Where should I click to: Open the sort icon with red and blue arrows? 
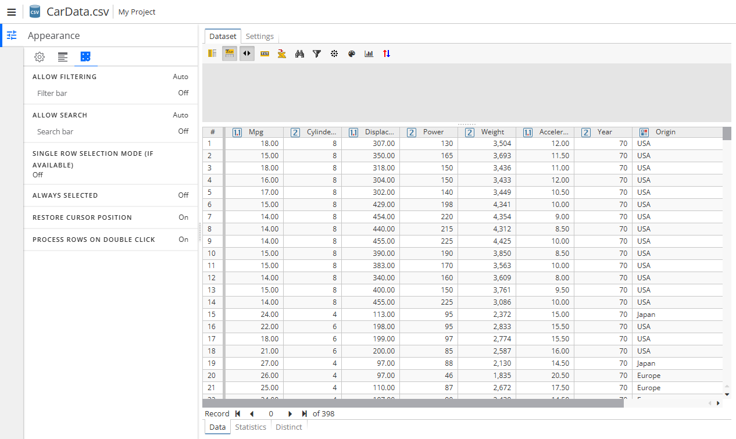pyautogui.click(x=387, y=53)
